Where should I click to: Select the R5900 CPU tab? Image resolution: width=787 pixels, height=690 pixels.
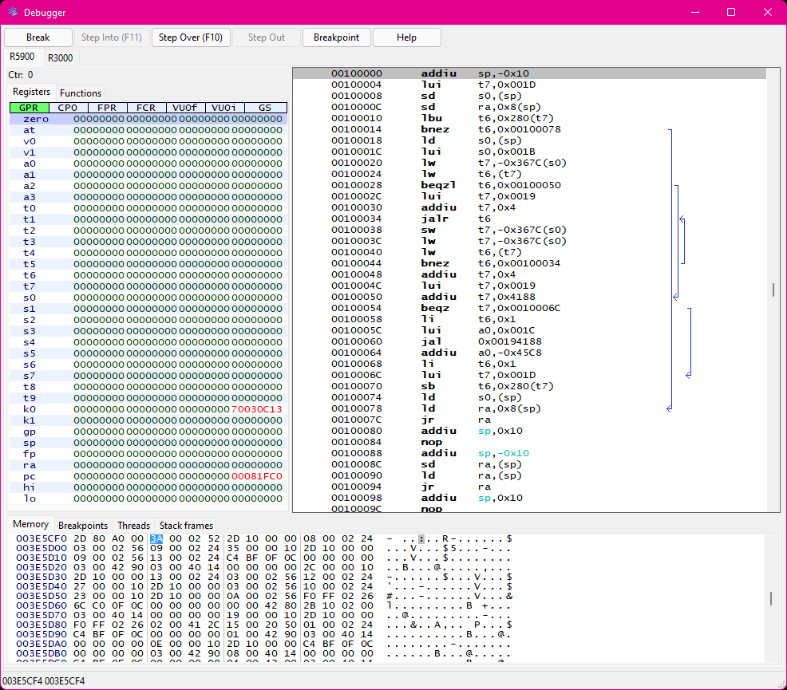(x=23, y=57)
